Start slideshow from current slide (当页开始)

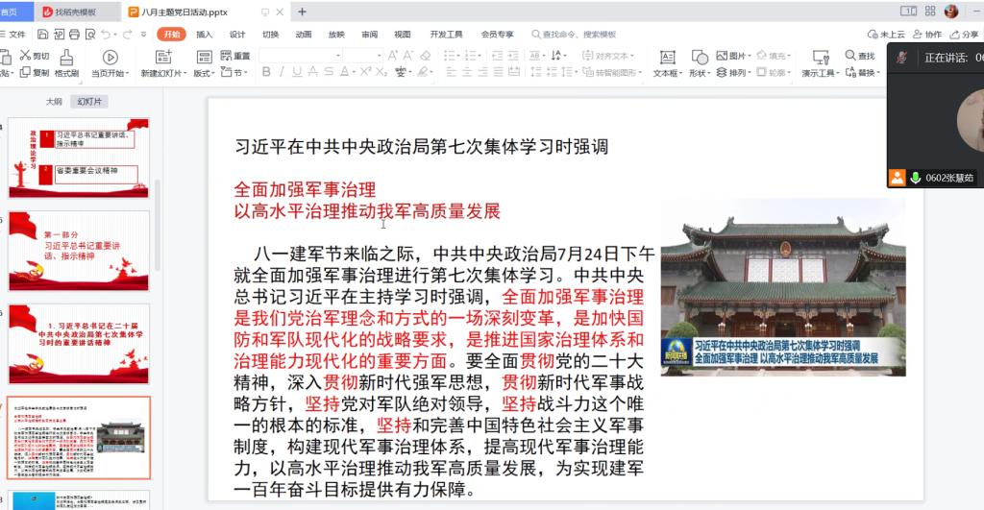click(x=109, y=57)
